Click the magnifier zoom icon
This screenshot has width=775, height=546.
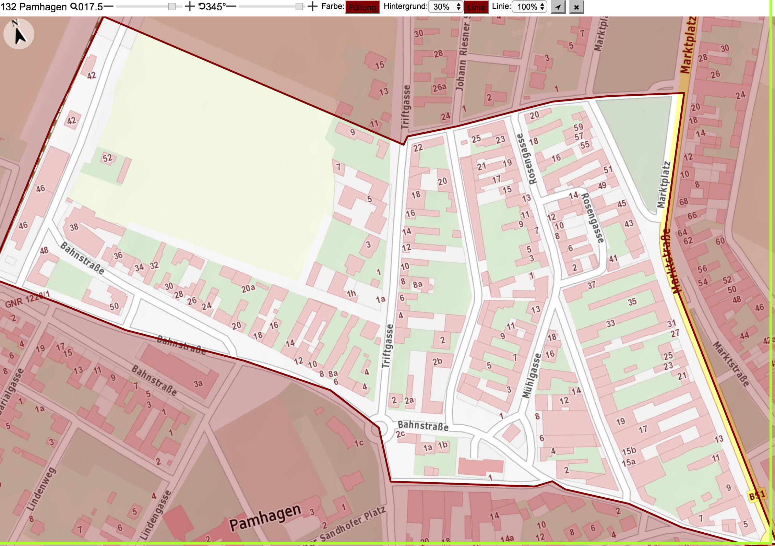point(74,7)
